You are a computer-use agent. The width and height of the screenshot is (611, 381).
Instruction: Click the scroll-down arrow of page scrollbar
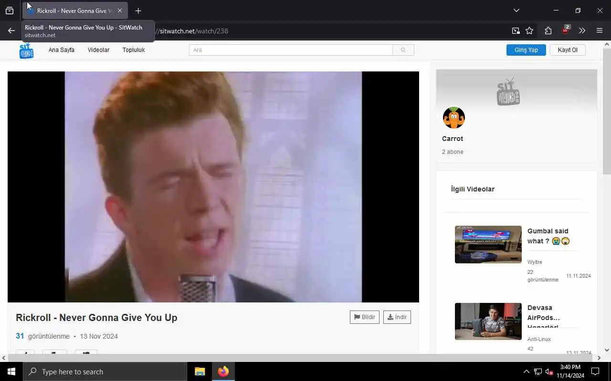pos(607,350)
